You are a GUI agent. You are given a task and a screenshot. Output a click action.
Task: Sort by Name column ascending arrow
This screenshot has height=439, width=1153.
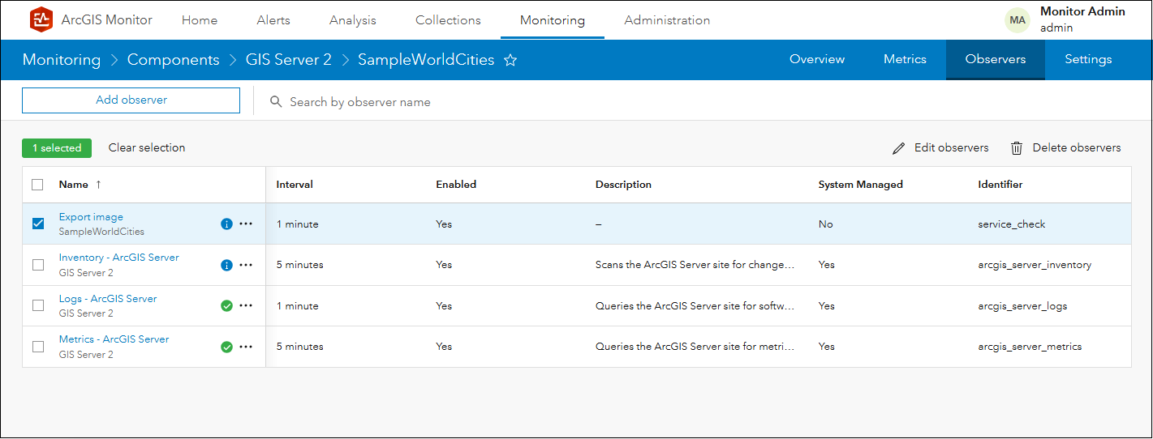[98, 185]
